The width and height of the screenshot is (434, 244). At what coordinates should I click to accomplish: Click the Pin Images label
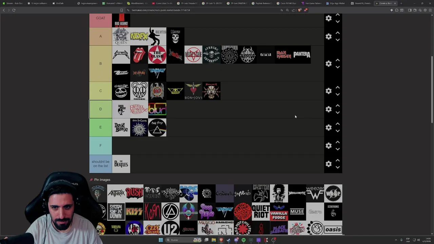(102, 180)
